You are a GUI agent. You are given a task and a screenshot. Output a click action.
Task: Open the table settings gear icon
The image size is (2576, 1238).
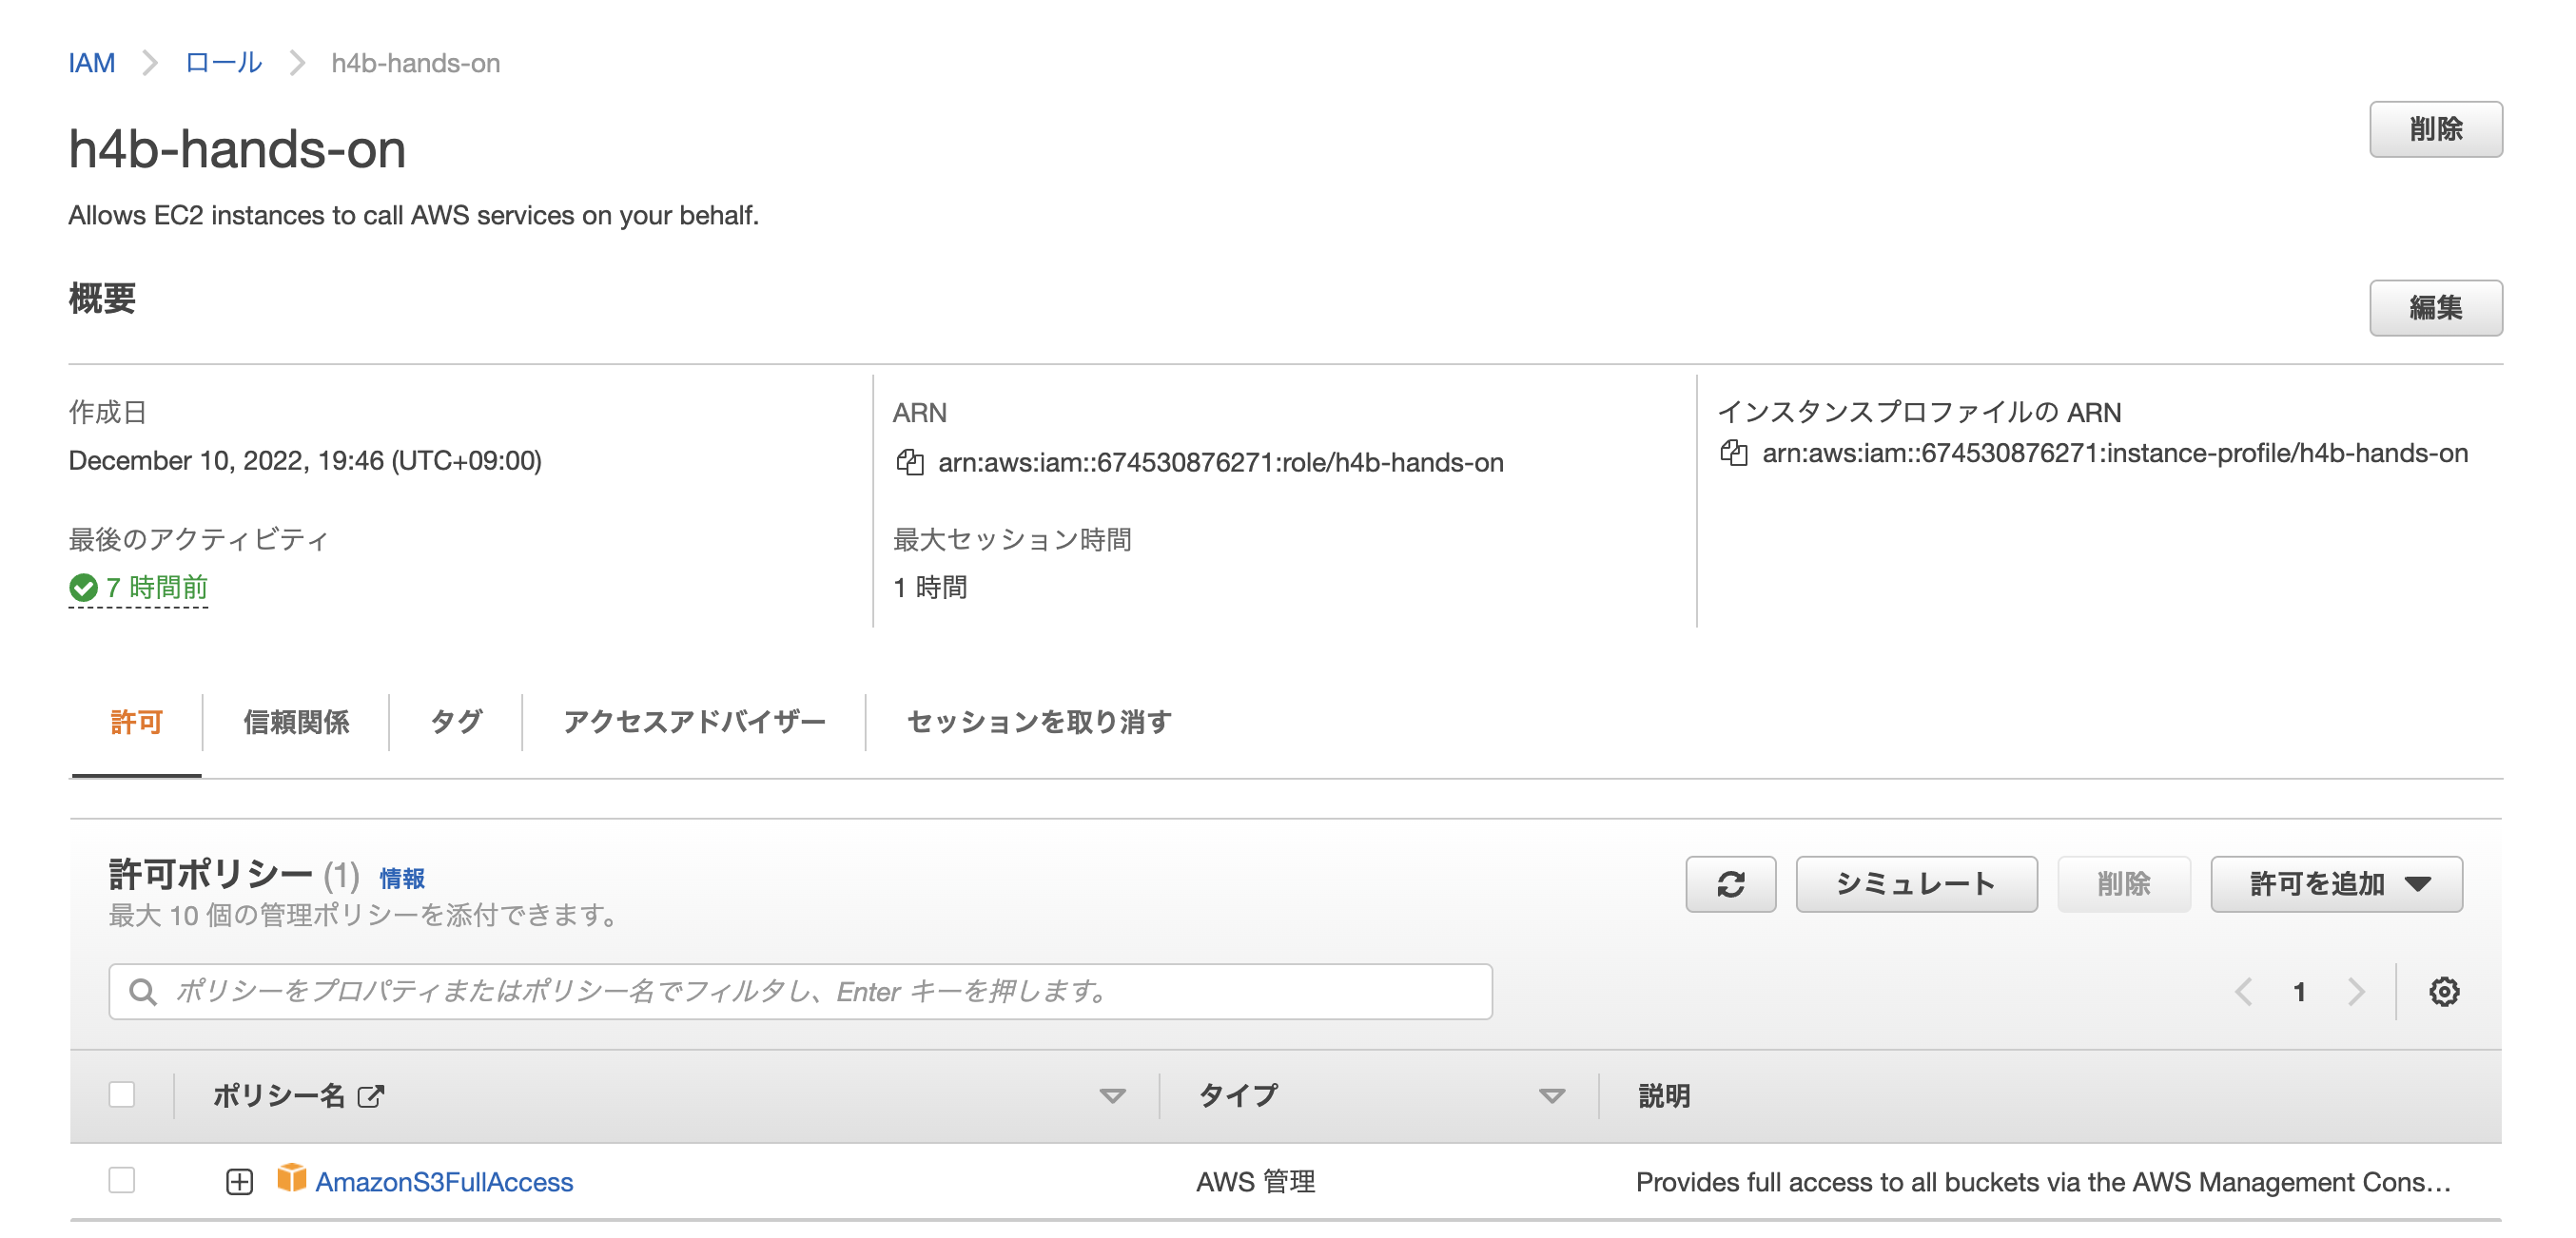pyautogui.click(x=2445, y=991)
